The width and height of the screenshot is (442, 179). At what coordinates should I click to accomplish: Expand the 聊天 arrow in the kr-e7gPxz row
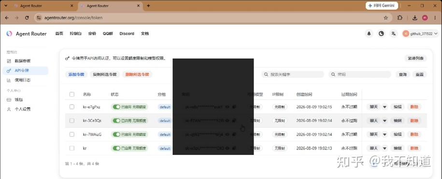[x=385, y=107]
